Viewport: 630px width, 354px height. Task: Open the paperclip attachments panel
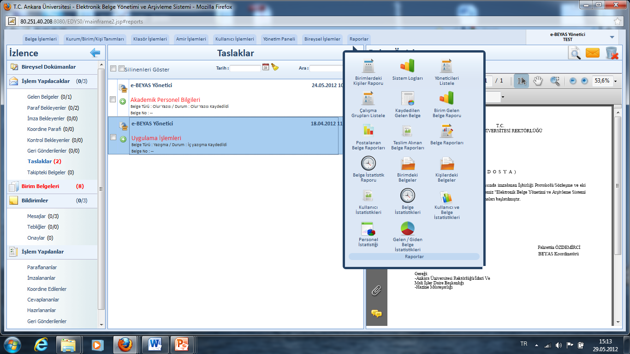coord(376,290)
